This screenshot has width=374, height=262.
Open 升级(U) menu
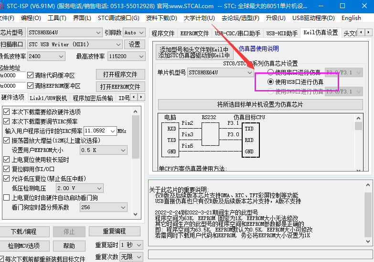click(x=276, y=18)
